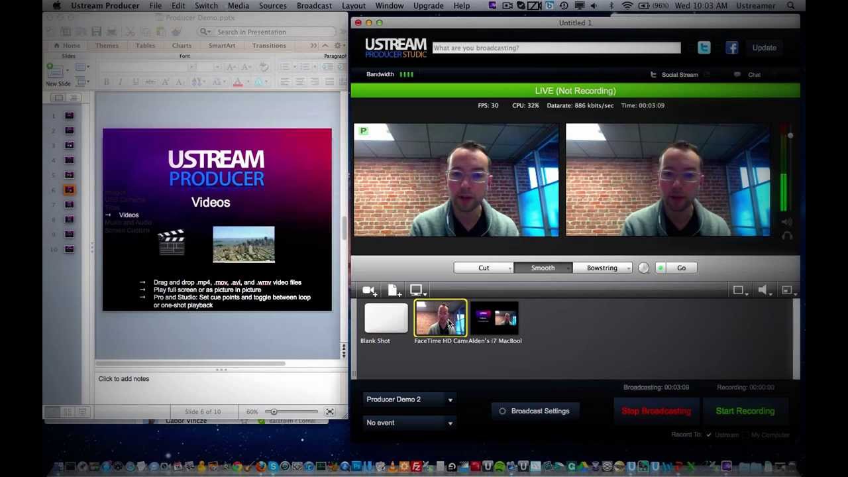Viewport: 848px width, 477px height.
Task: Open Spotlight search icon
Action: (x=791, y=6)
